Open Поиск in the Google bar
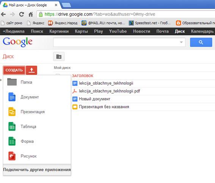 pos(37,31)
